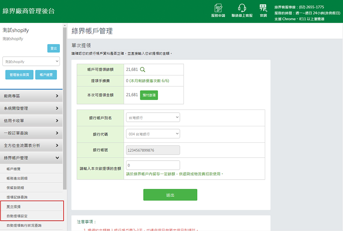Expand the 廠商專區 sidebar section
This screenshot has width=343, height=231.
tap(31, 96)
